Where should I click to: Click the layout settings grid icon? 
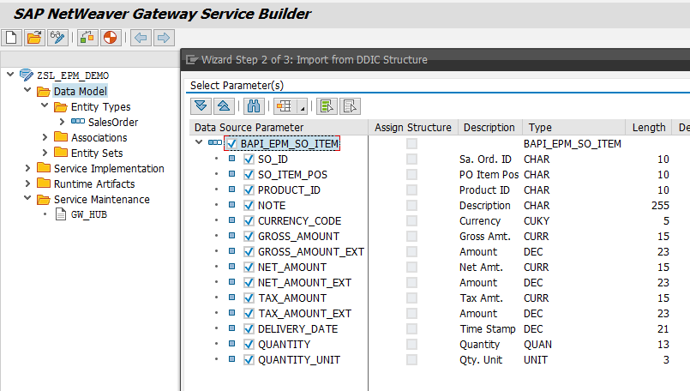click(x=285, y=106)
